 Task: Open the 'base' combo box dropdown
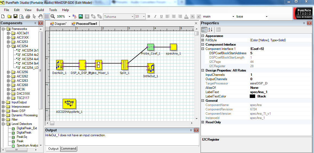pos(267,16)
